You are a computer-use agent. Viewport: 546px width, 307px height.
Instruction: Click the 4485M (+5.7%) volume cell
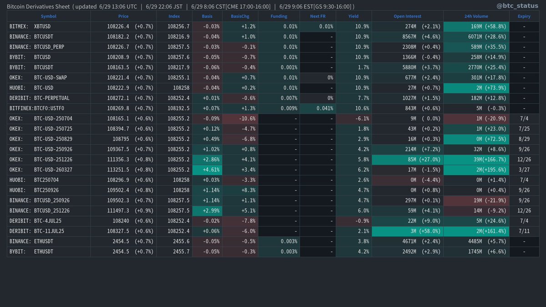pos(476,242)
